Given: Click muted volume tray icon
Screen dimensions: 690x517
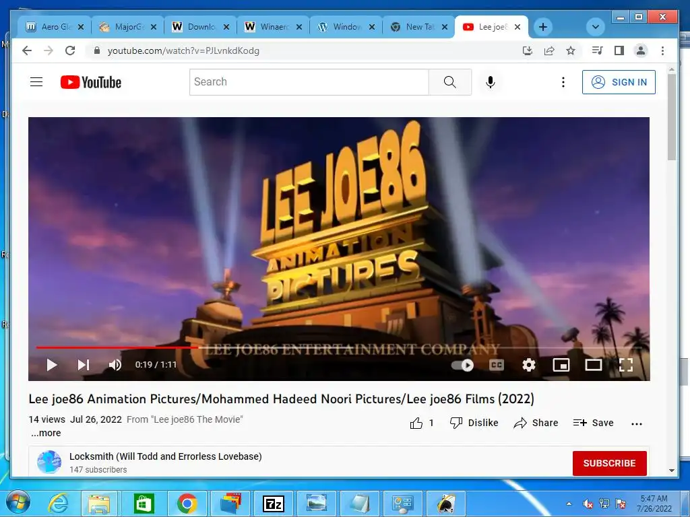Looking at the screenshot, I should [588, 504].
